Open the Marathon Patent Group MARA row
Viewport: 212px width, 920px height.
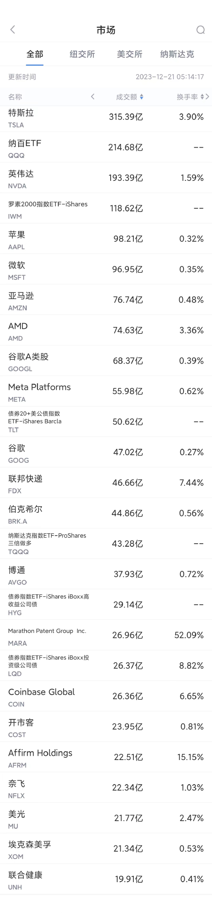coord(106,635)
